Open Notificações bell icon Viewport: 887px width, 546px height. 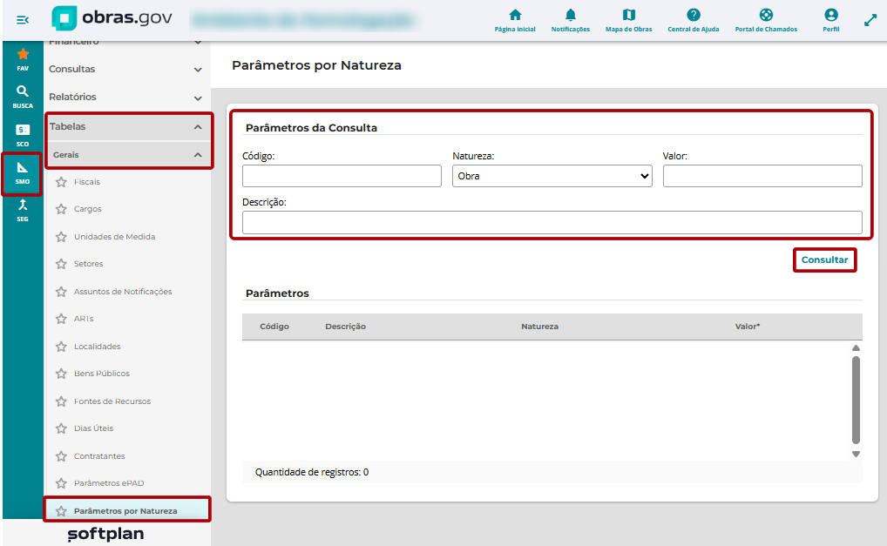570,20
